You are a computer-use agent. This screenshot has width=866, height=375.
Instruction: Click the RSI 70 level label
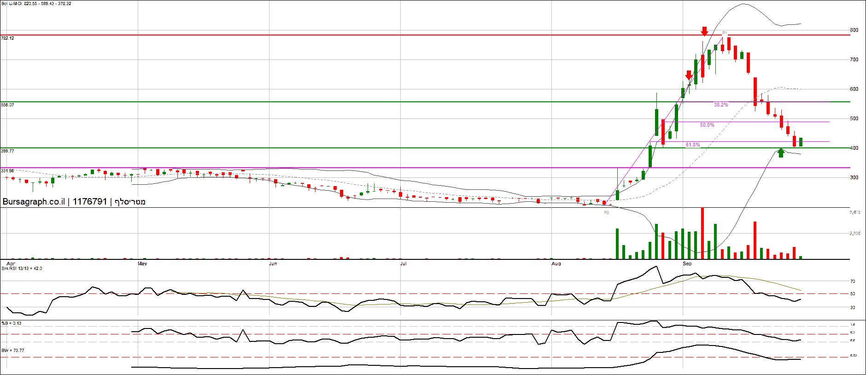click(853, 281)
